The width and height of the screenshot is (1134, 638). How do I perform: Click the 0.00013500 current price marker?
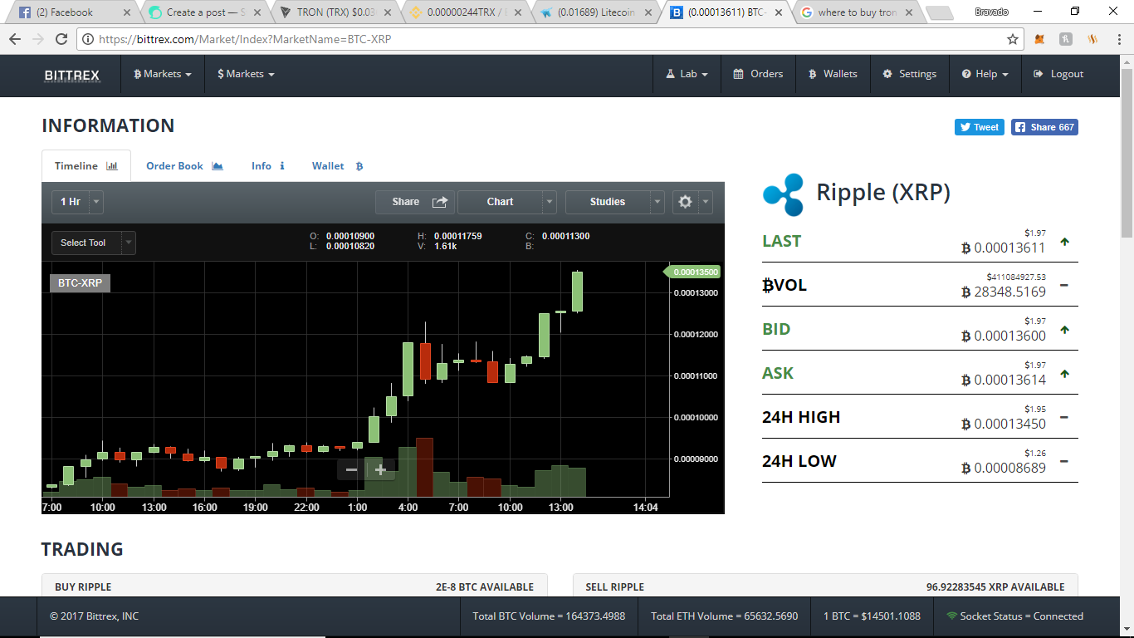pyautogui.click(x=692, y=272)
